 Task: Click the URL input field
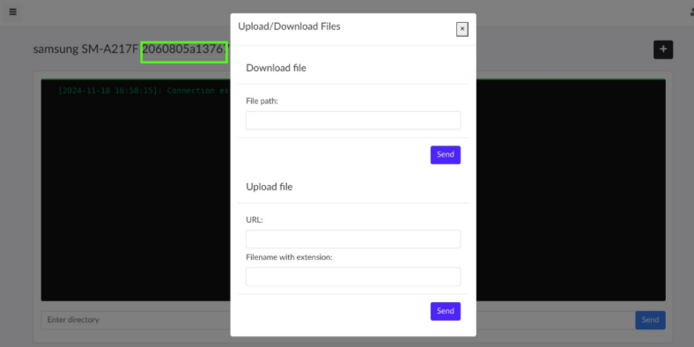pos(353,239)
